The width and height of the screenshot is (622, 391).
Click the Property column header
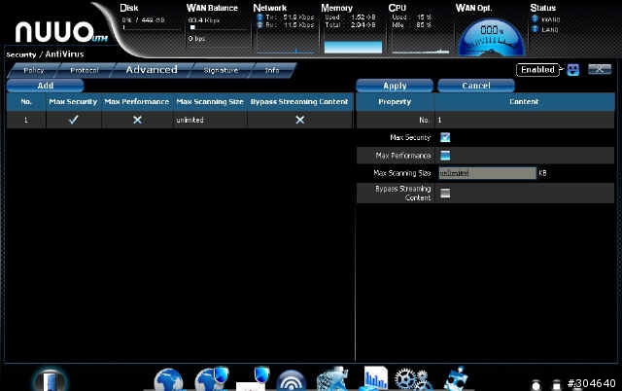pos(395,101)
